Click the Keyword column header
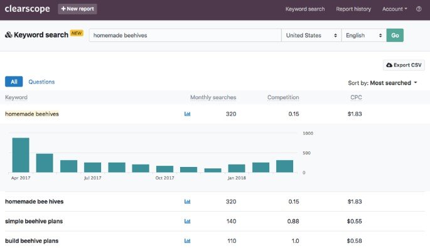 point(16,97)
